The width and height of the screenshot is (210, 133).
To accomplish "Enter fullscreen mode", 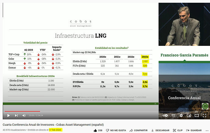I will click(x=205, y=115).
